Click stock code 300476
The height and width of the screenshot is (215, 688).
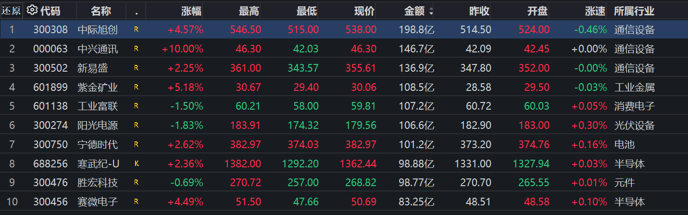click(x=50, y=183)
